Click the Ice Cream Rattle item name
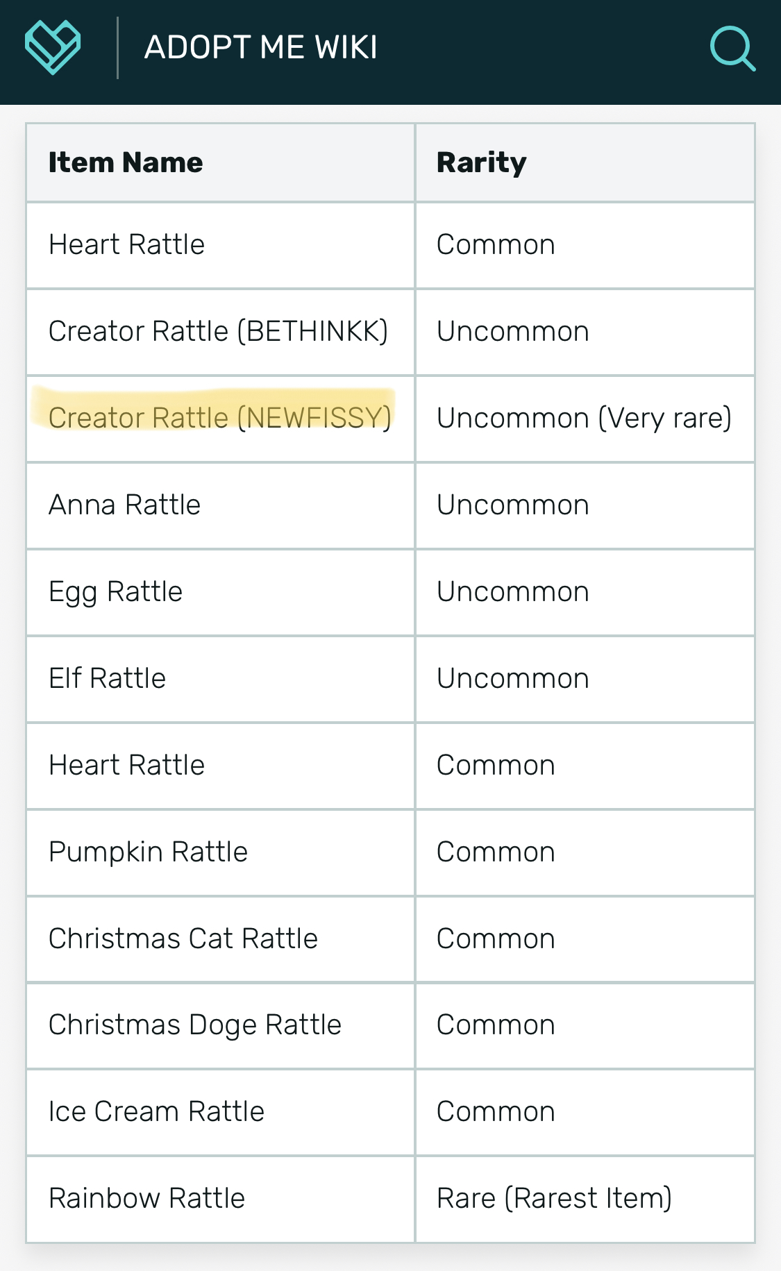The image size is (781, 1271). (x=156, y=1111)
